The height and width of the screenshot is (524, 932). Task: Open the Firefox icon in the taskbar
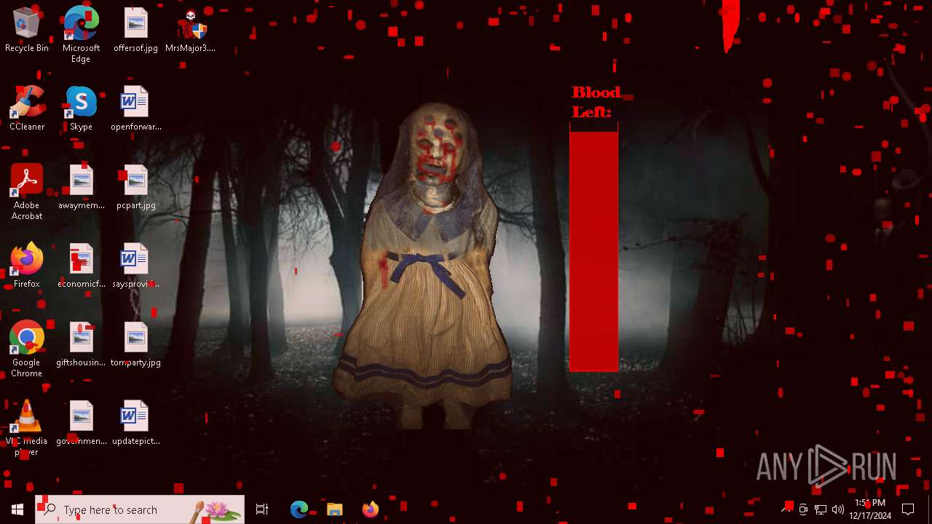point(370,509)
